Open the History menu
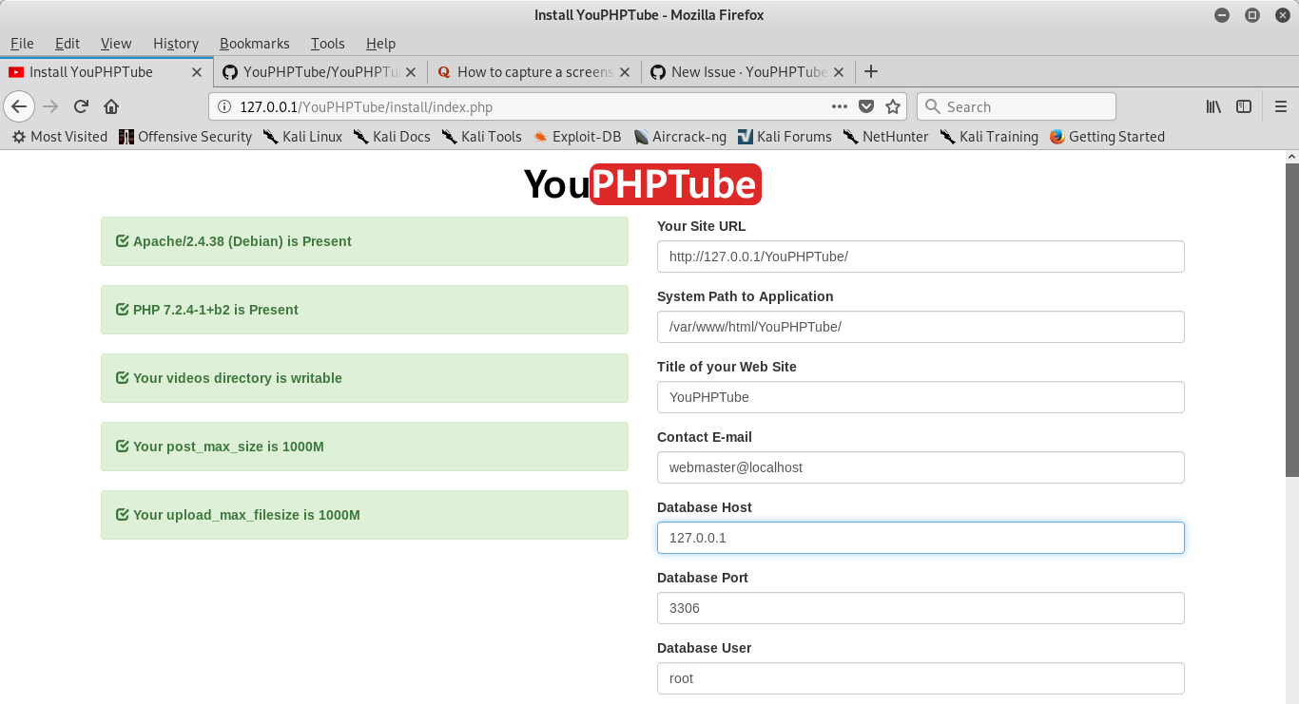The image size is (1299, 704). point(175,43)
